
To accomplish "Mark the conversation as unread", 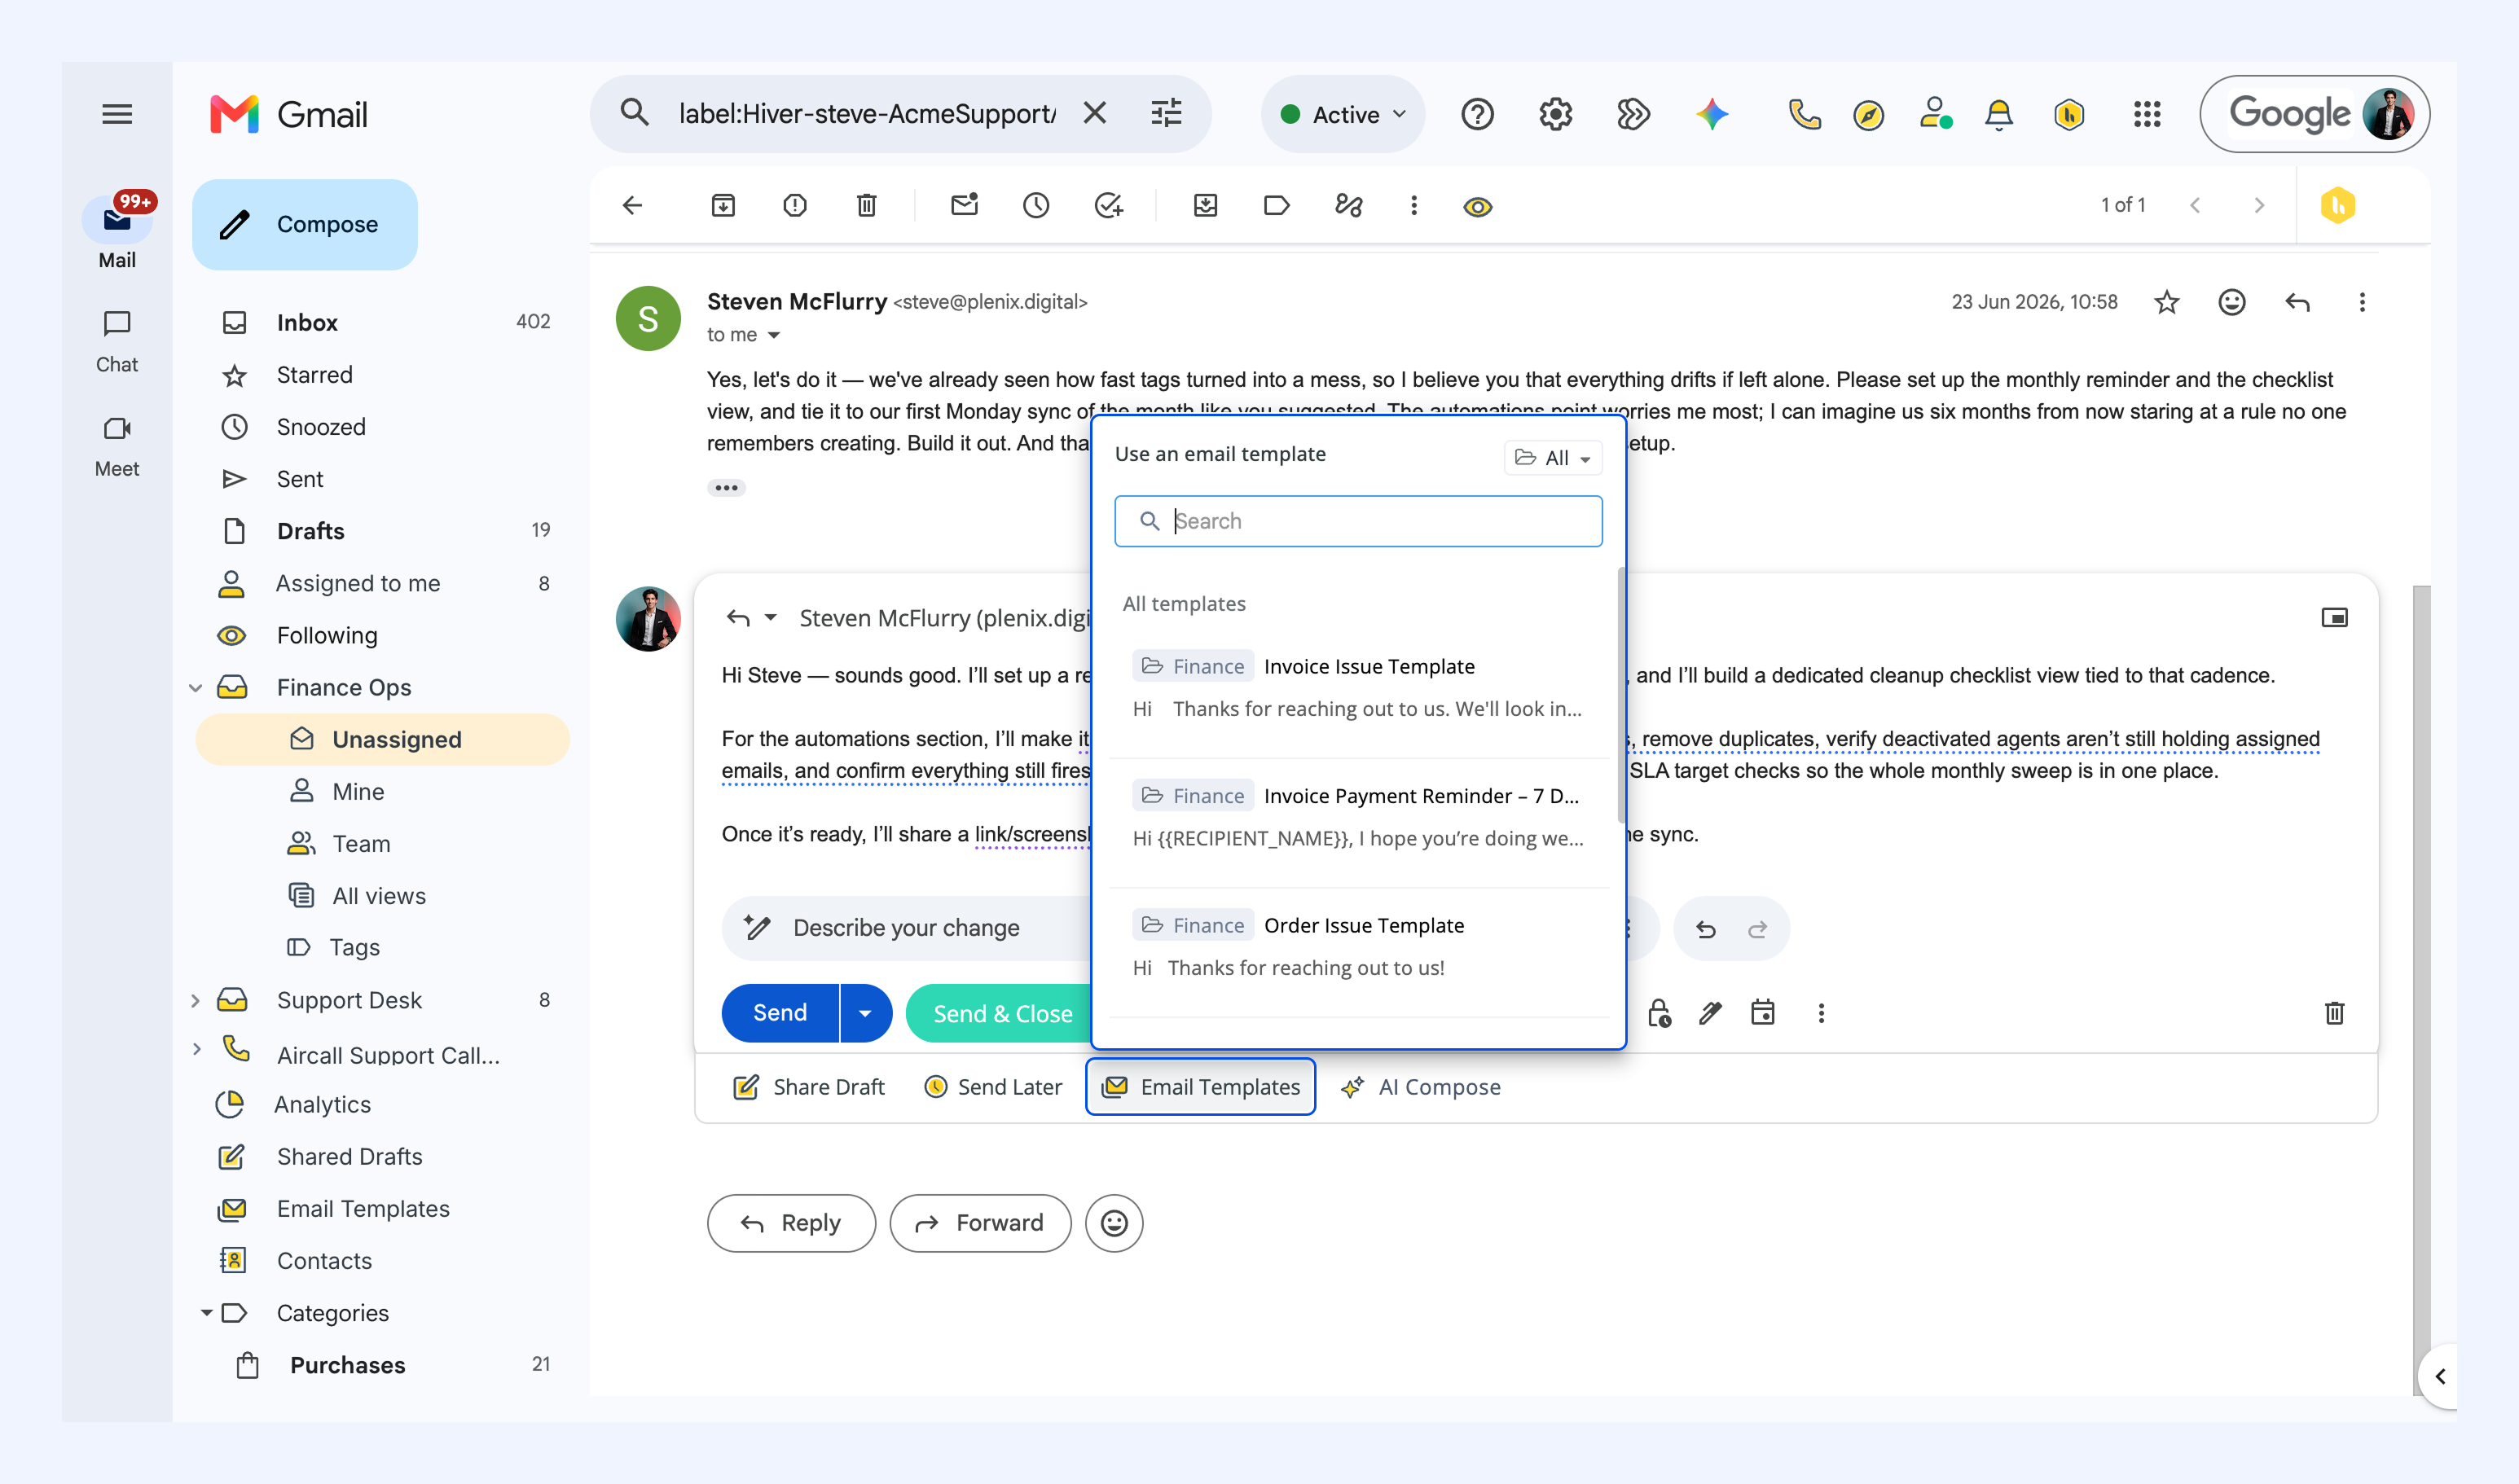I will coord(964,205).
